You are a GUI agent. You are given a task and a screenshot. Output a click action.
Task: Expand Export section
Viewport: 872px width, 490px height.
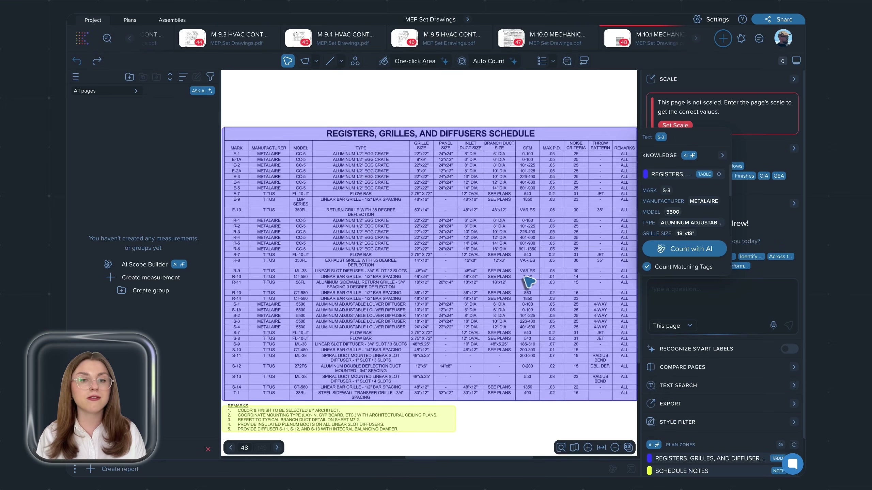tap(794, 404)
